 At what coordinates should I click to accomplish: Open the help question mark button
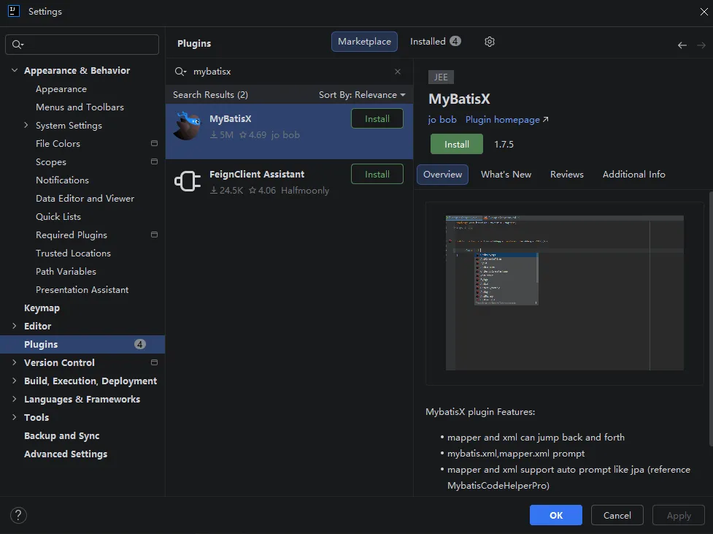coord(18,515)
